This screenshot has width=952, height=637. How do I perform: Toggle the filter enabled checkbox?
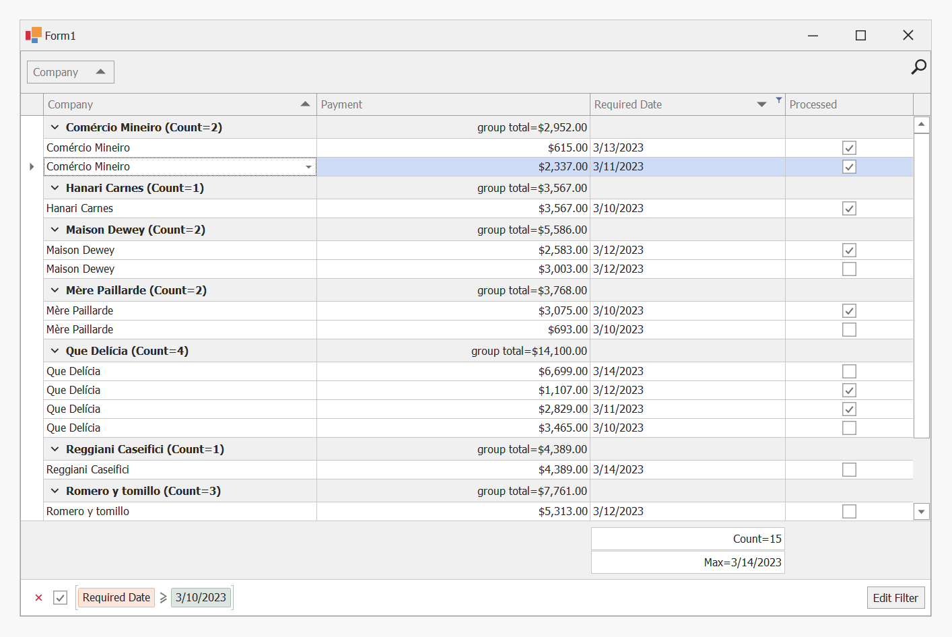[x=61, y=597]
